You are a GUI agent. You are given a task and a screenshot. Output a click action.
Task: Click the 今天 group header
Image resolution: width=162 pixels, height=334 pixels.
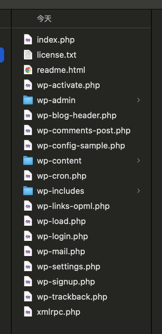(44, 19)
